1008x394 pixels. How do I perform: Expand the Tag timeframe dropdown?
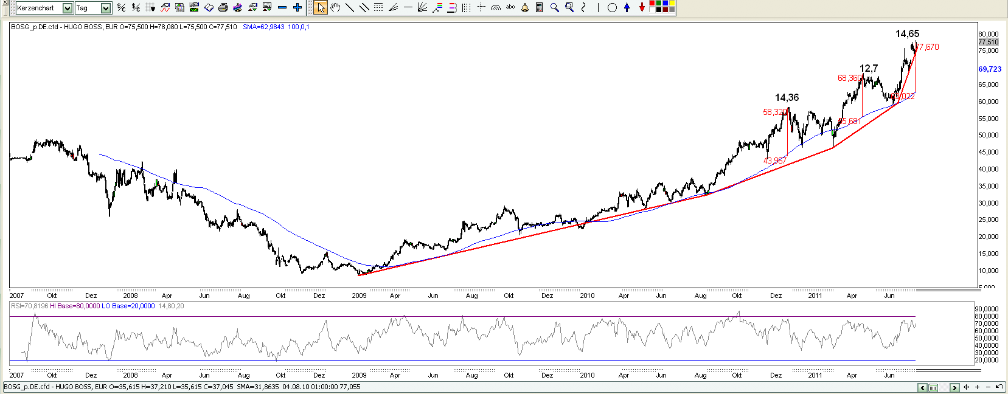[x=106, y=8]
